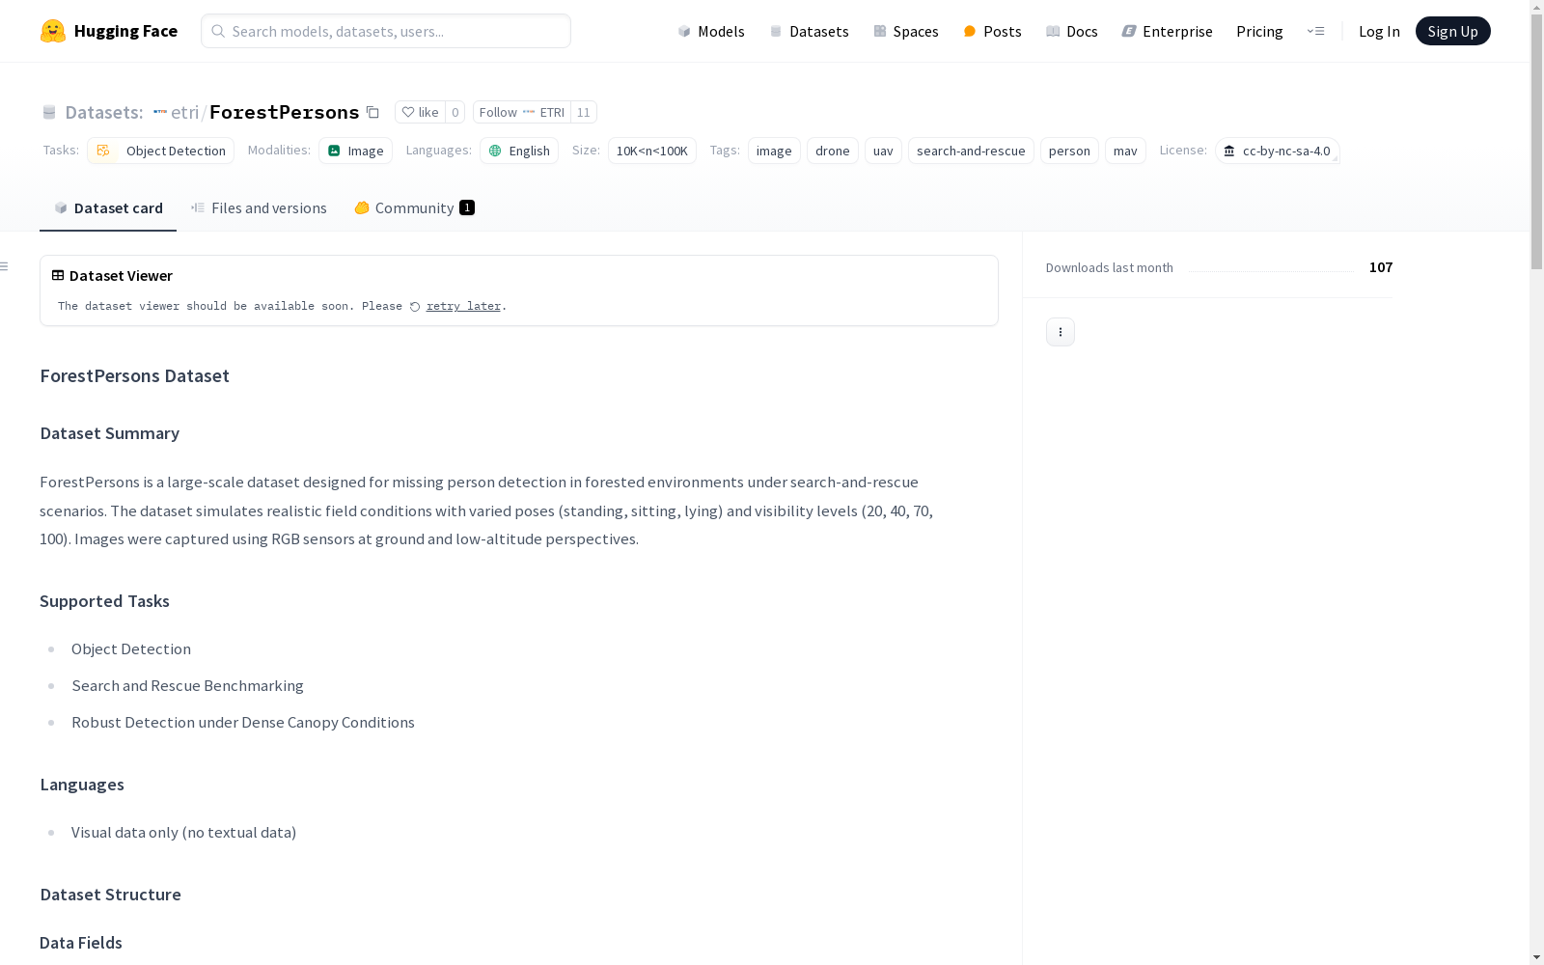Open the Enterprise page
The width and height of the screenshot is (1544, 965).
[x=1167, y=31]
